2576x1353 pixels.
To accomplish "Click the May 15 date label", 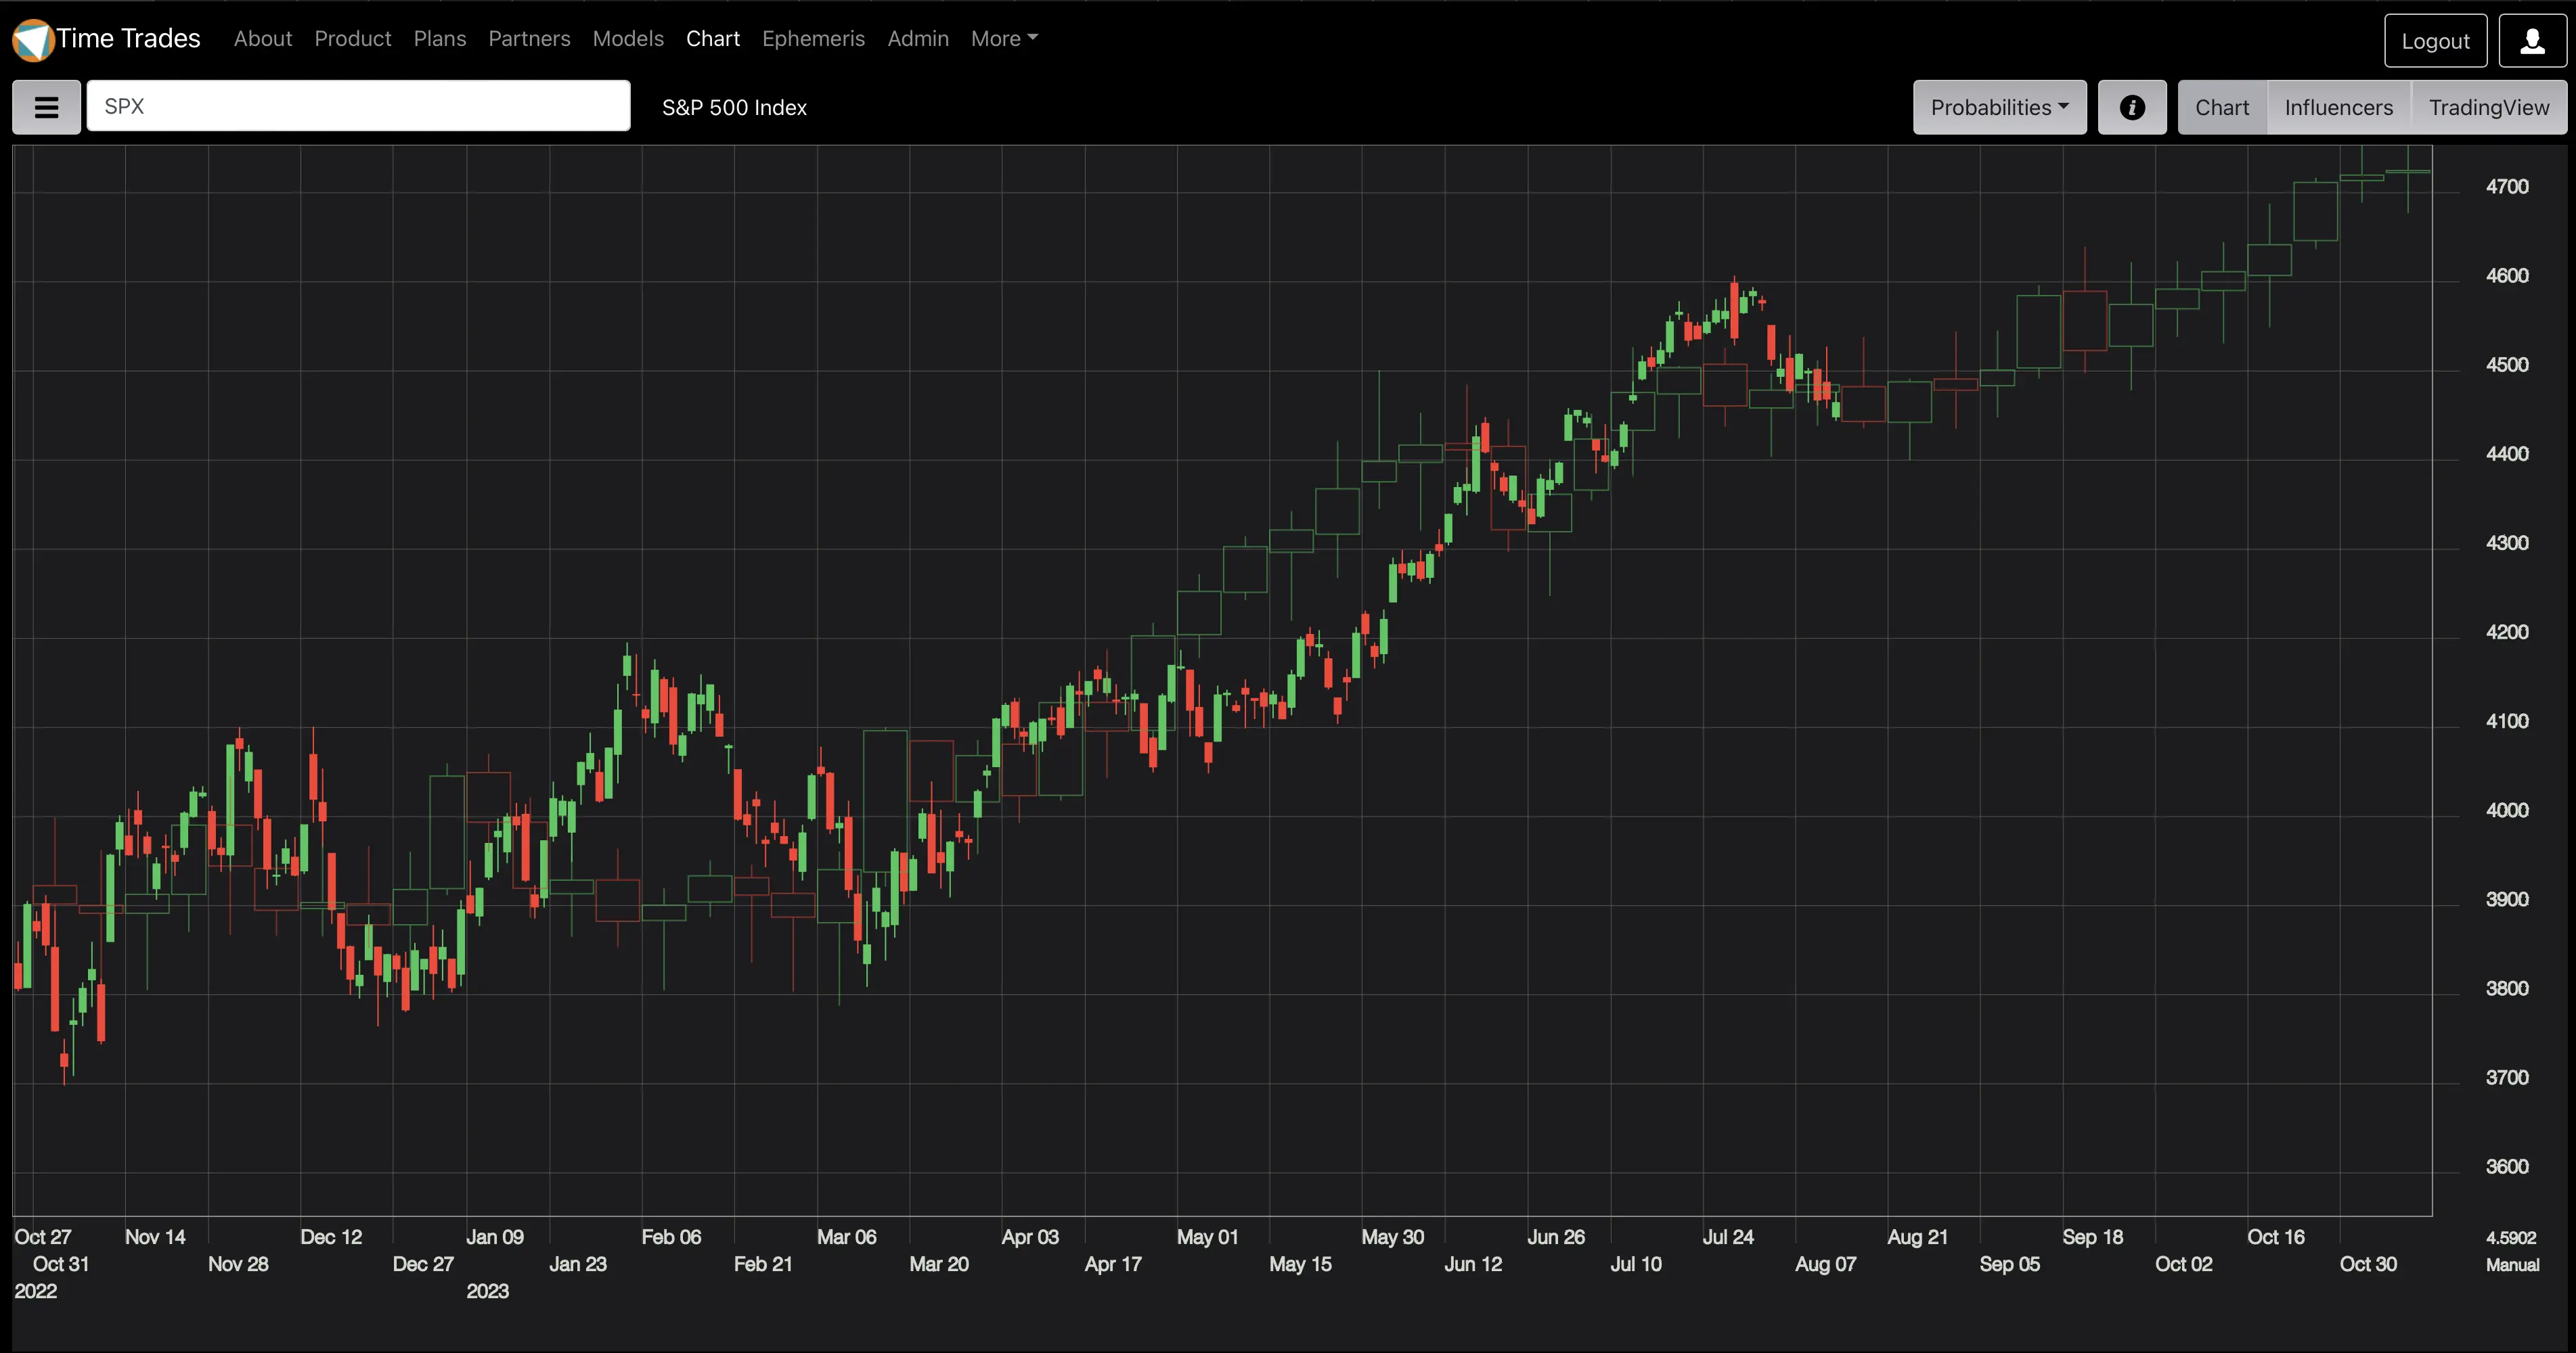I will (x=1300, y=1264).
